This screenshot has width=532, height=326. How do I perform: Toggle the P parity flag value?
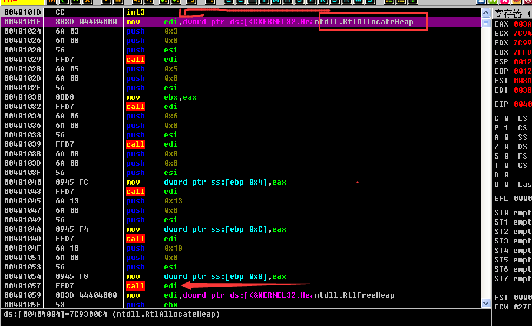[506, 128]
